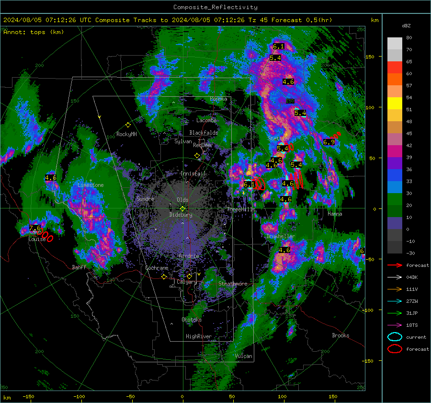Click the cyan current ellipse in the legend
This screenshot has height=403, width=431.
click(395, 337)
